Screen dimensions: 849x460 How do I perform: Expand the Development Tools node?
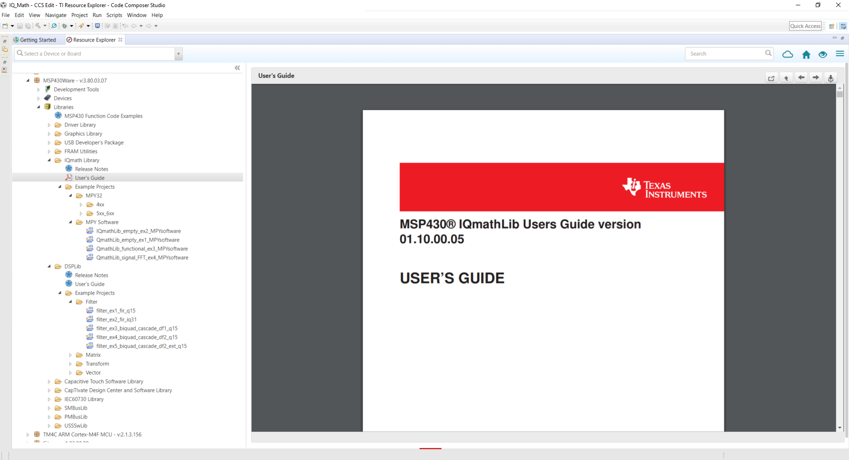click(39, 89)
